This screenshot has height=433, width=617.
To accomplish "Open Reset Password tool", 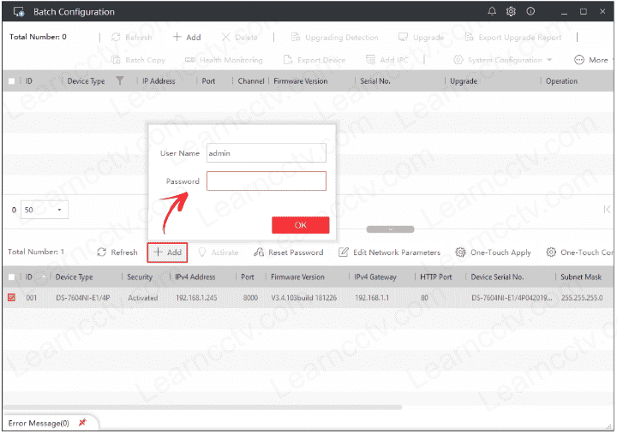I will (289, 252).
